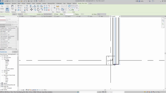Click the Edit Type button

tap(15, 25)
